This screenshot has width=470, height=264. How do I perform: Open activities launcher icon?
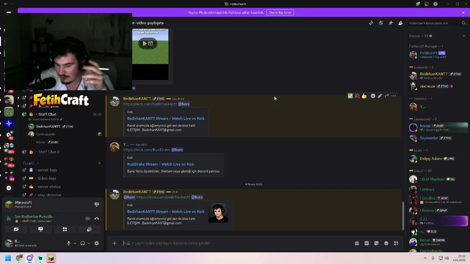(x=65, y=229)
